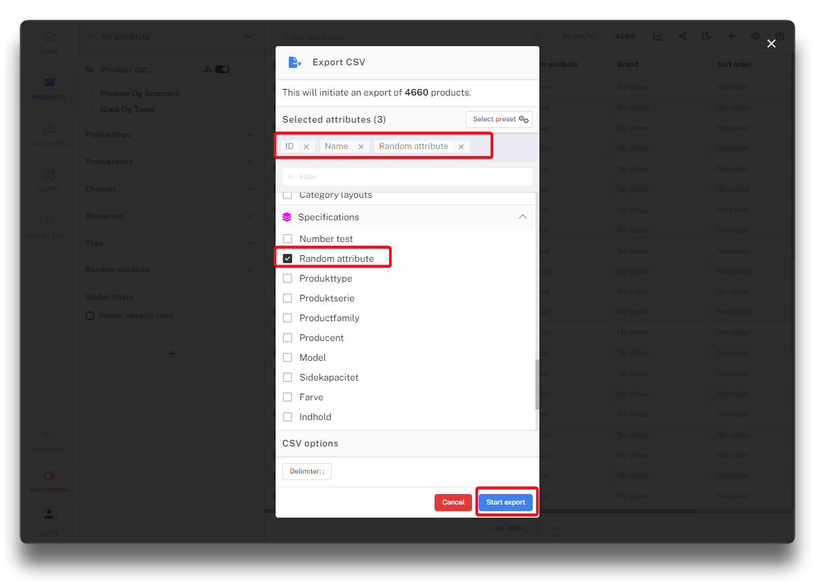Toggle the New Version switch
This screenshot has width=815, height=585.
click(x=49, y=476)
